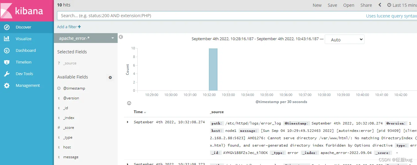Open Timelion mask icon

coord(7,62)
